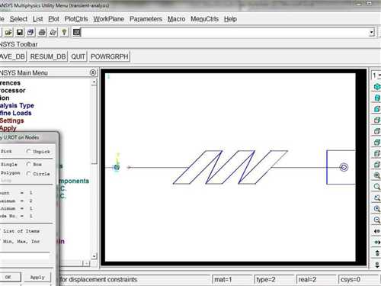381x286 pixels.
Task: Switch to Top View icon
Action: tap(377, 131)
